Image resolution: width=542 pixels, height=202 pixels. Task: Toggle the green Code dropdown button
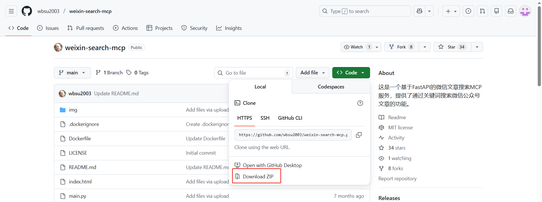[351, 73]
